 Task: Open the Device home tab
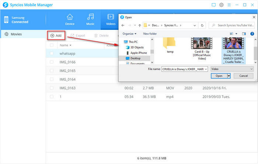[70, 19]
